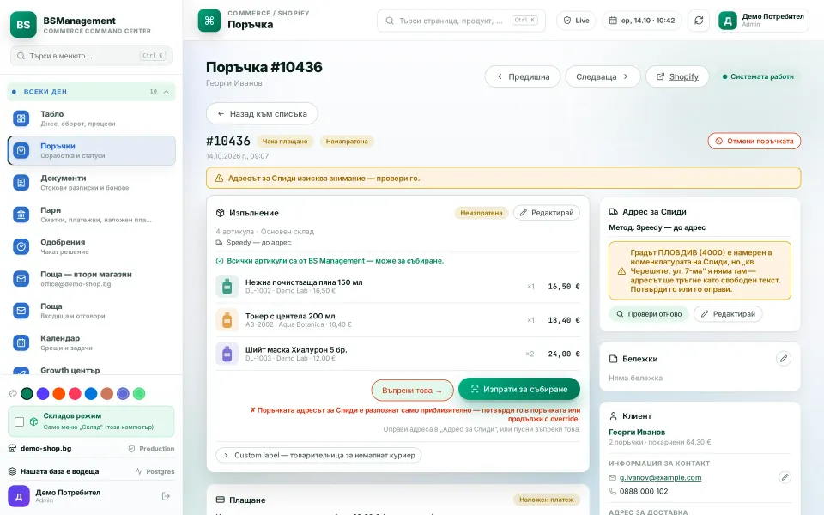Click the Клиент person icon
The width and height of the screenshot is (824, 515).
click(613, 415)
